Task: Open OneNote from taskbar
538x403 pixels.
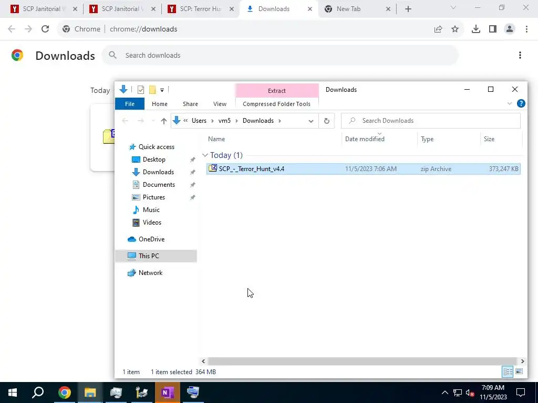Action: (x=167, y=393)
